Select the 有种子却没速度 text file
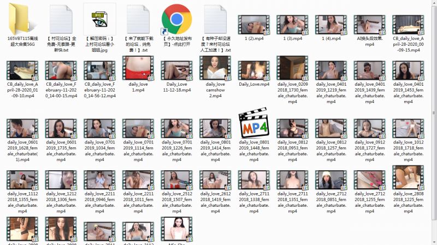 (215, 19)
